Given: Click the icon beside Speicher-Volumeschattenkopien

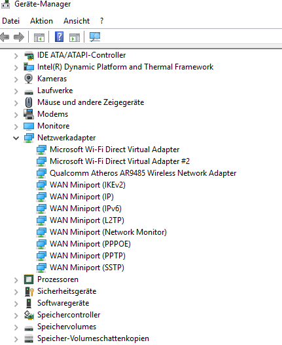Looking at the screenshot, I should [x=29, y=338].
